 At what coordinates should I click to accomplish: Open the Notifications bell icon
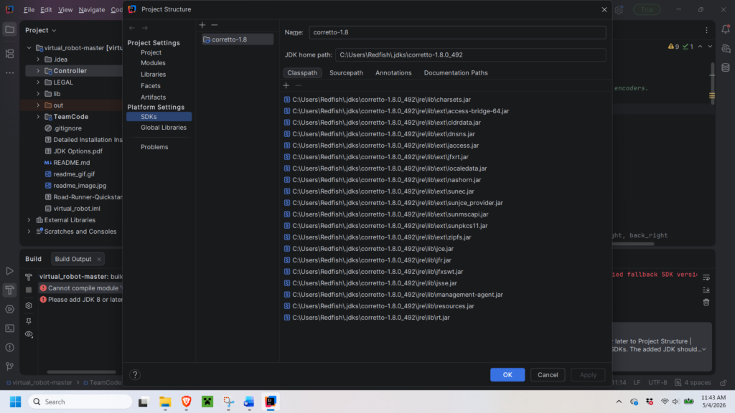[x=726, y=29]
